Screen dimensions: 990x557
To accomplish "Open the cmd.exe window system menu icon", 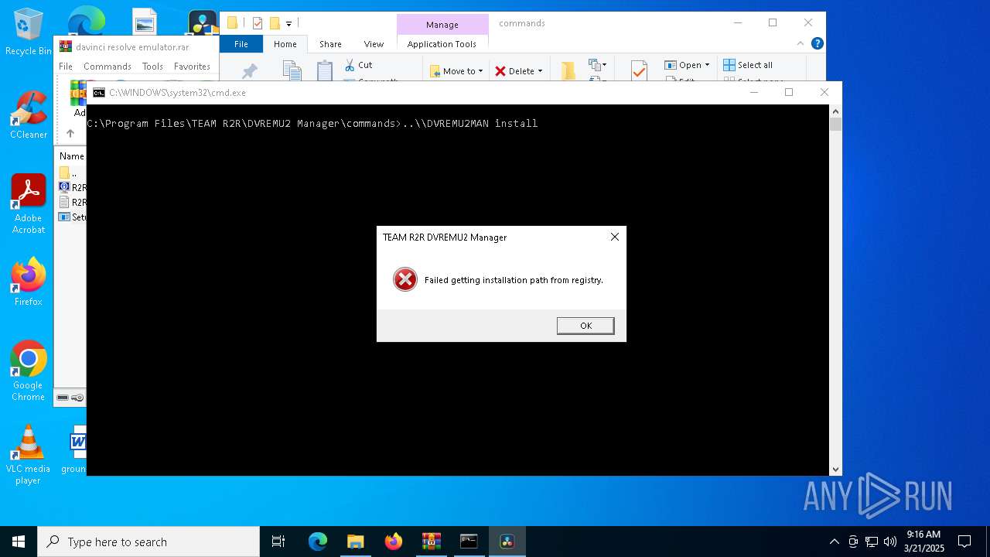I will (x=99, y=92).
